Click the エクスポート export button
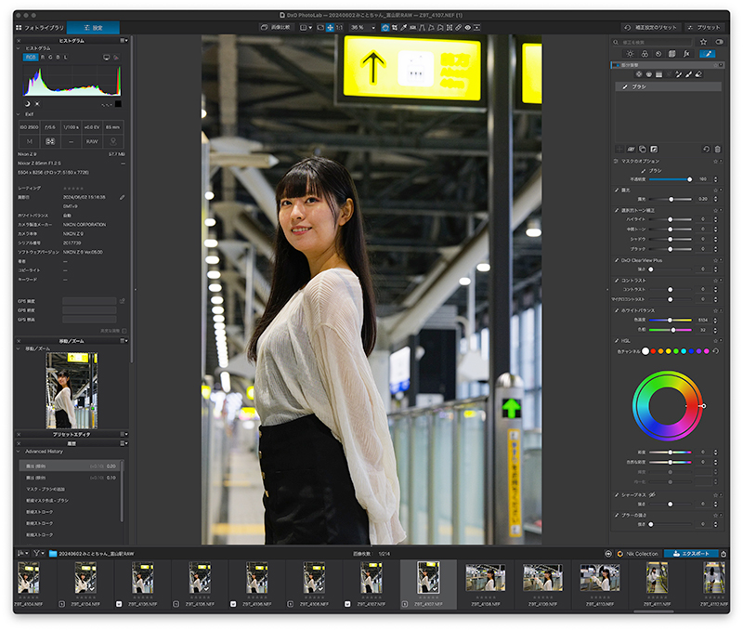The height and width of the screenshot is (630, 743). 691,553
